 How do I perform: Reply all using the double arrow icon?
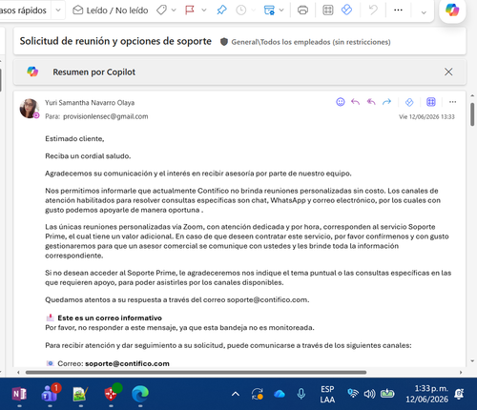point(371,102)
